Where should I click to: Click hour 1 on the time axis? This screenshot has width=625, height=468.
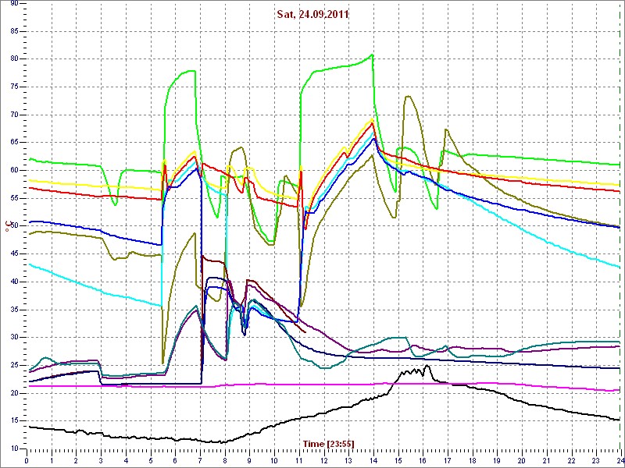52,460
